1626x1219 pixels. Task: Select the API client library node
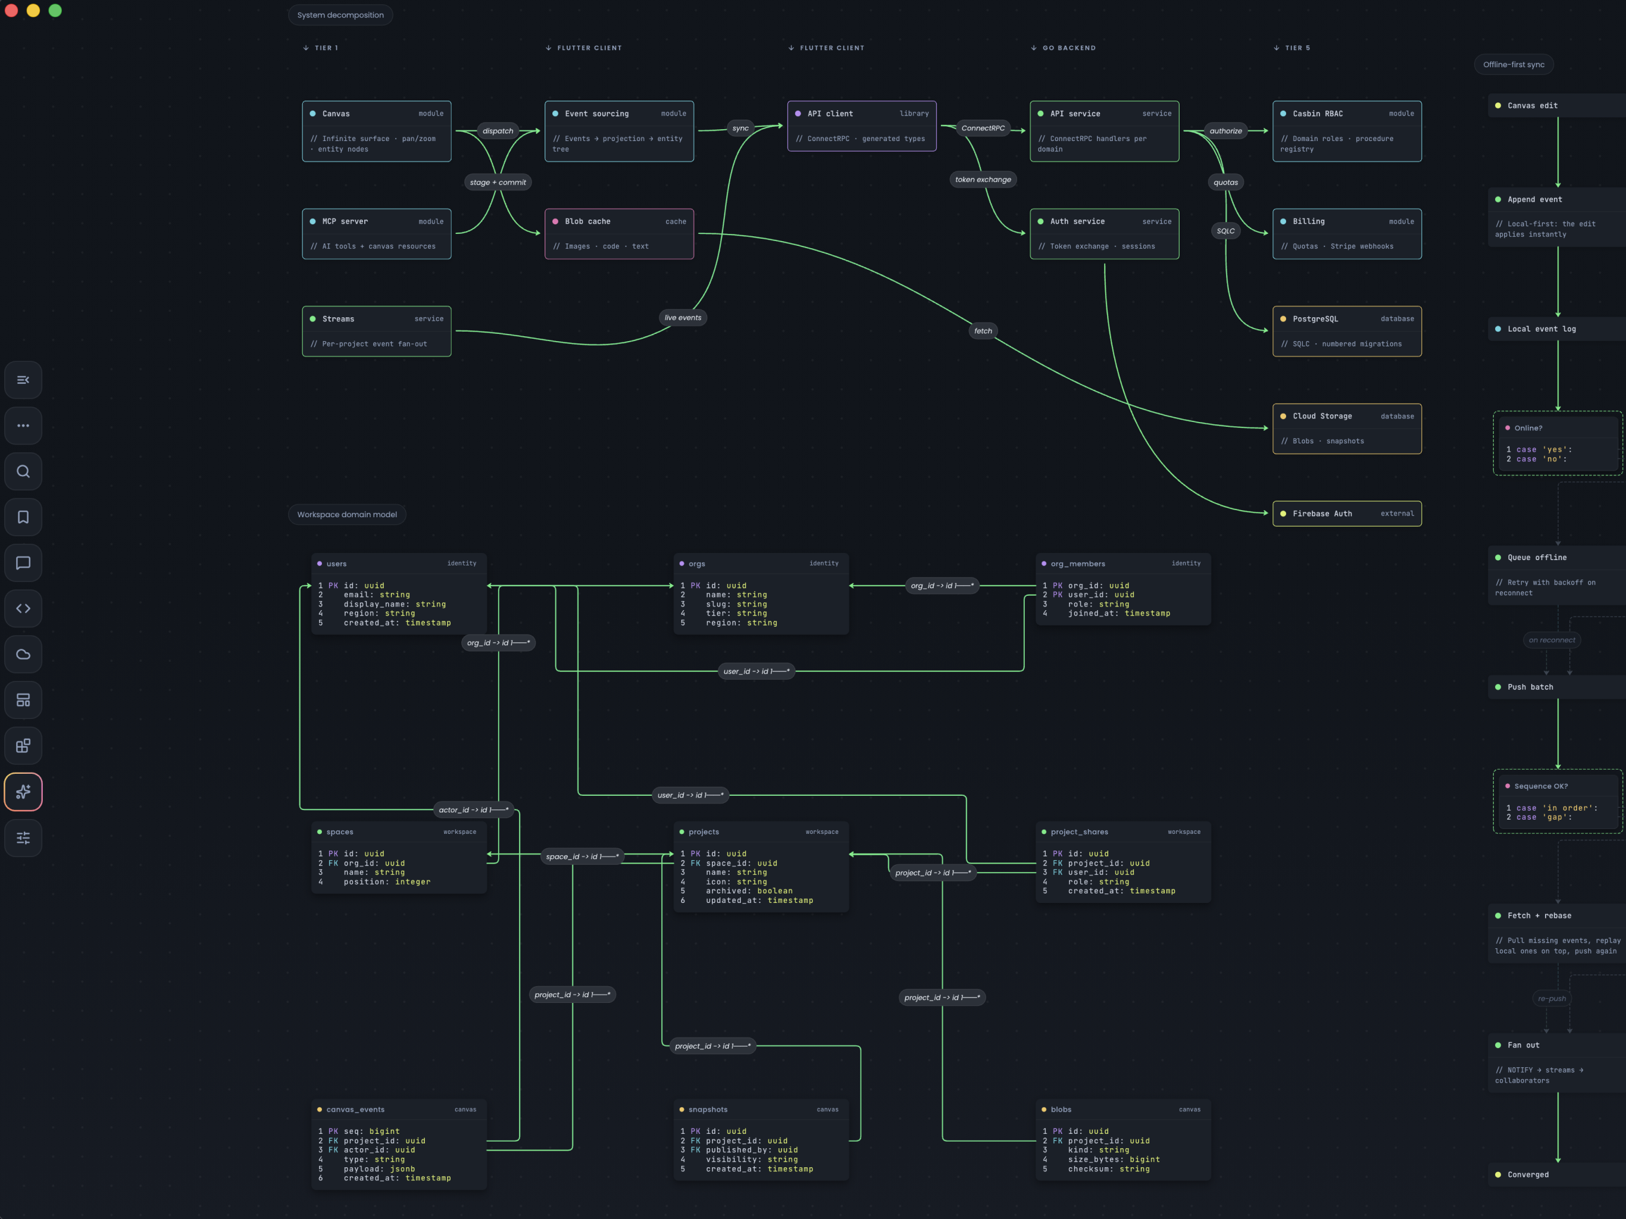click(x=862, y=126)
